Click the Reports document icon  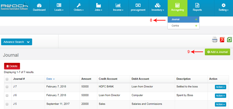tap(197, 6)
